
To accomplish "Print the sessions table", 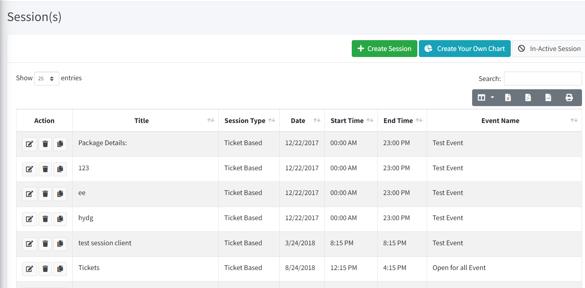I will (x=569, y=97).
